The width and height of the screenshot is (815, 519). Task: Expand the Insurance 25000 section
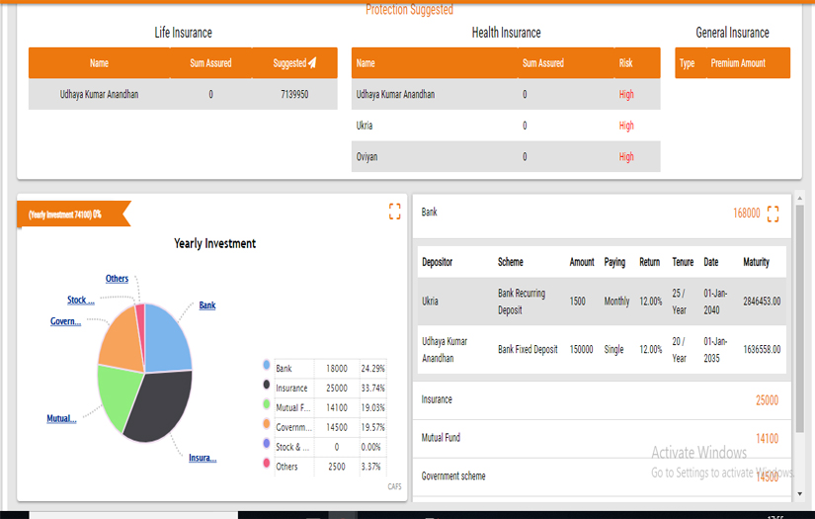pyautogui.click(x=602, y=400)
